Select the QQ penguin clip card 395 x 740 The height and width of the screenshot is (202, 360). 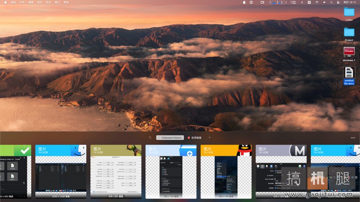pos(226,172)
